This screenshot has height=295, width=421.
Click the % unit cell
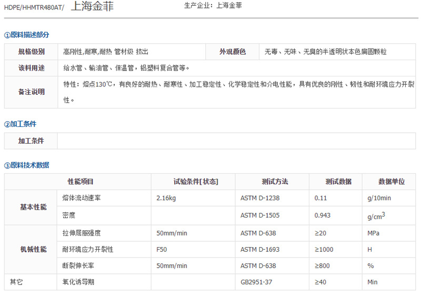389,265
